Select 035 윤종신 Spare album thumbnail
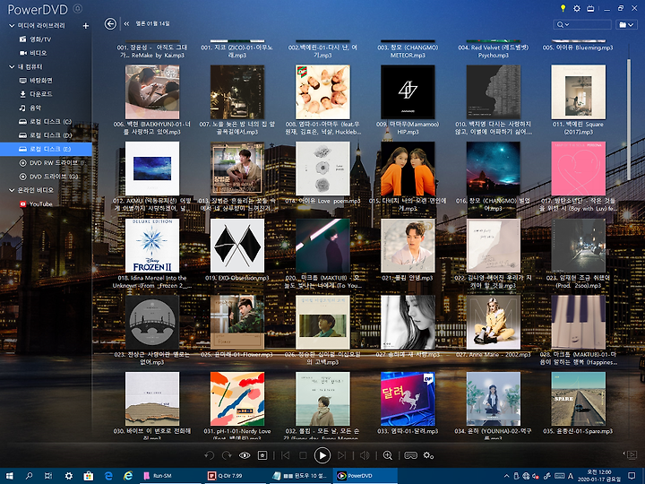Image resolution: width=645 pixels, height=484 pixels. 579,399
